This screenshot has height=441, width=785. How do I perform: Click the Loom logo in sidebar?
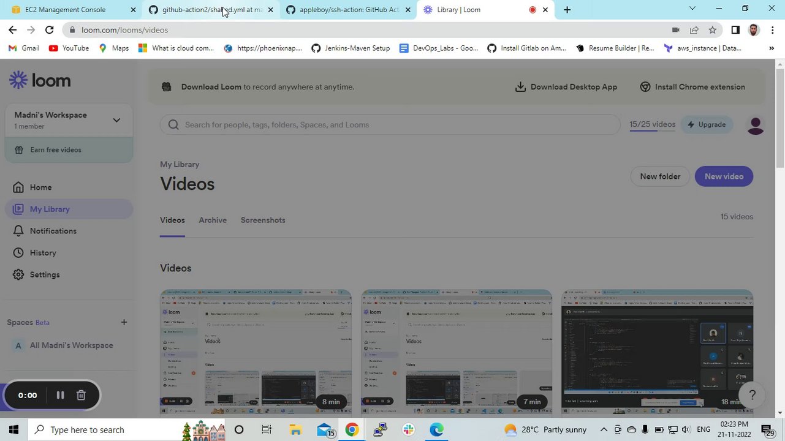point(40,80)
